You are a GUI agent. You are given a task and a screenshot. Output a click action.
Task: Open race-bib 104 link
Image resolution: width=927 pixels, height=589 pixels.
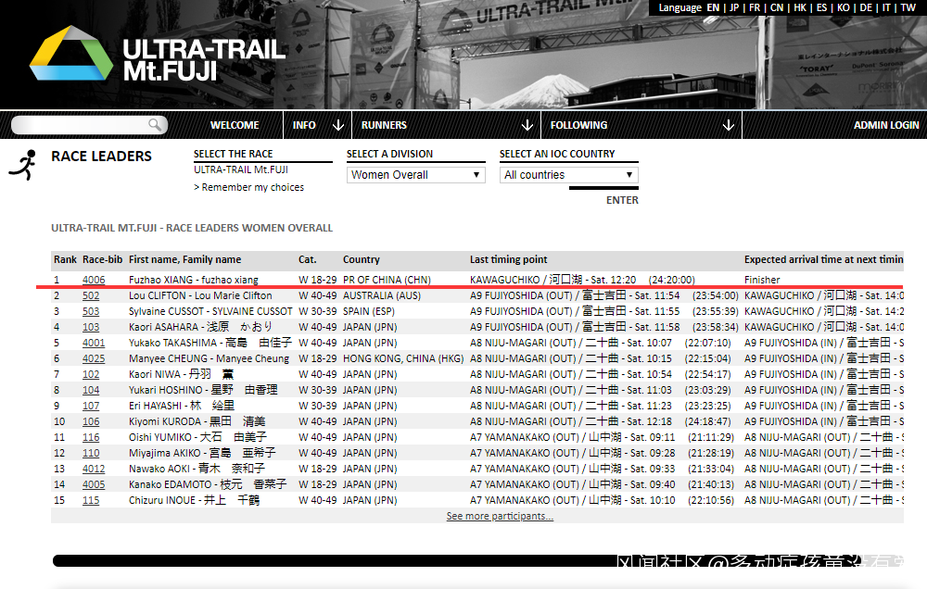pyautogui.click(x=91, y=390)
